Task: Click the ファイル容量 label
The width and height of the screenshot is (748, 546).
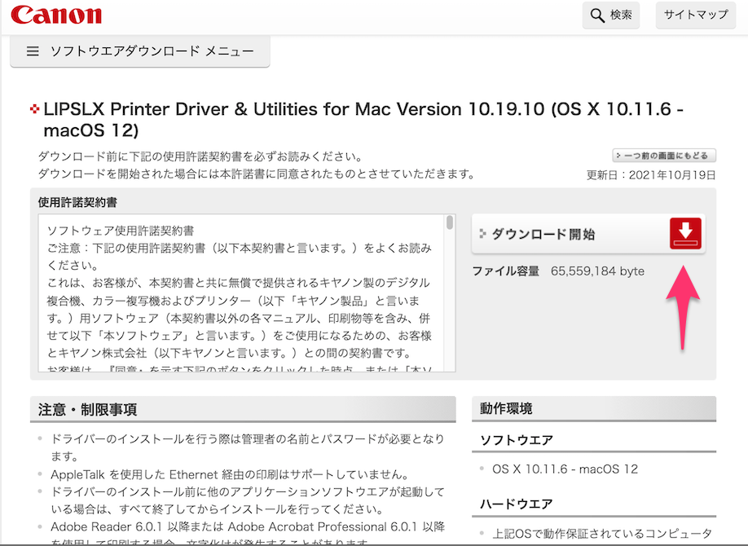Action: (x=506, y=271)
